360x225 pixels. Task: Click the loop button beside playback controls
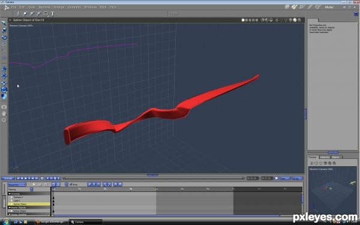click(x=42, y=178)
